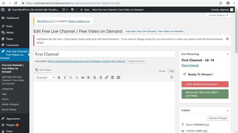The height and width of the screenshot is (133, 238).
Task: Click Broadcast with 3rd Party Software
Action: click(x=205, y=94)
